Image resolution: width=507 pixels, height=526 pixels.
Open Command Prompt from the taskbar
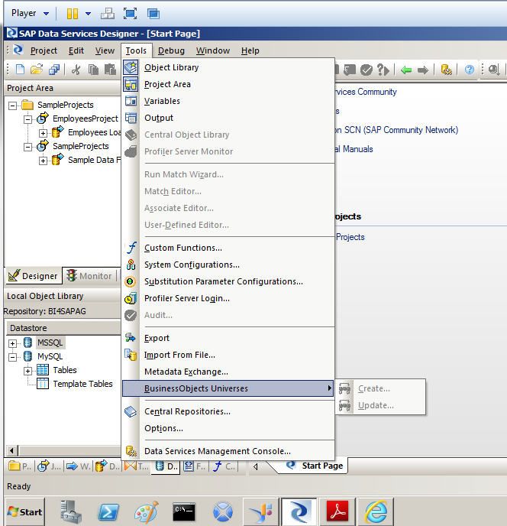[x=184, y=512]
